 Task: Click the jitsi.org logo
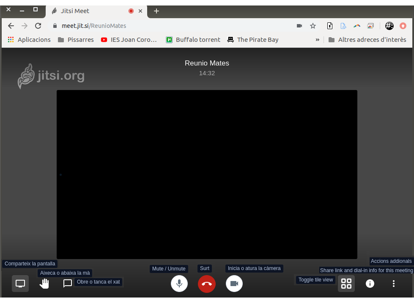51,76
